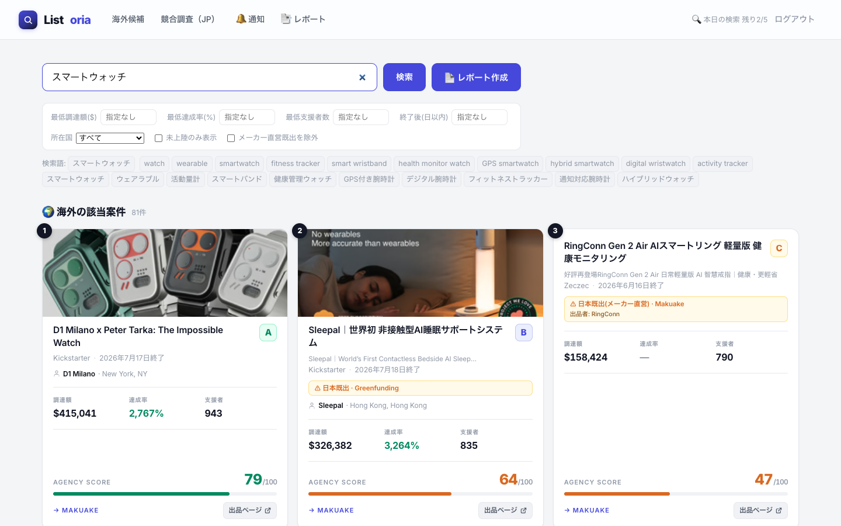Click the 最低達成率(%) input field

click(x=247, y=117)
